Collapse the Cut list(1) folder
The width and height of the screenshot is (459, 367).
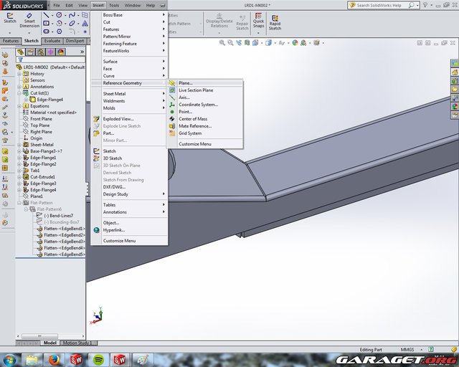tap(20, 93)
